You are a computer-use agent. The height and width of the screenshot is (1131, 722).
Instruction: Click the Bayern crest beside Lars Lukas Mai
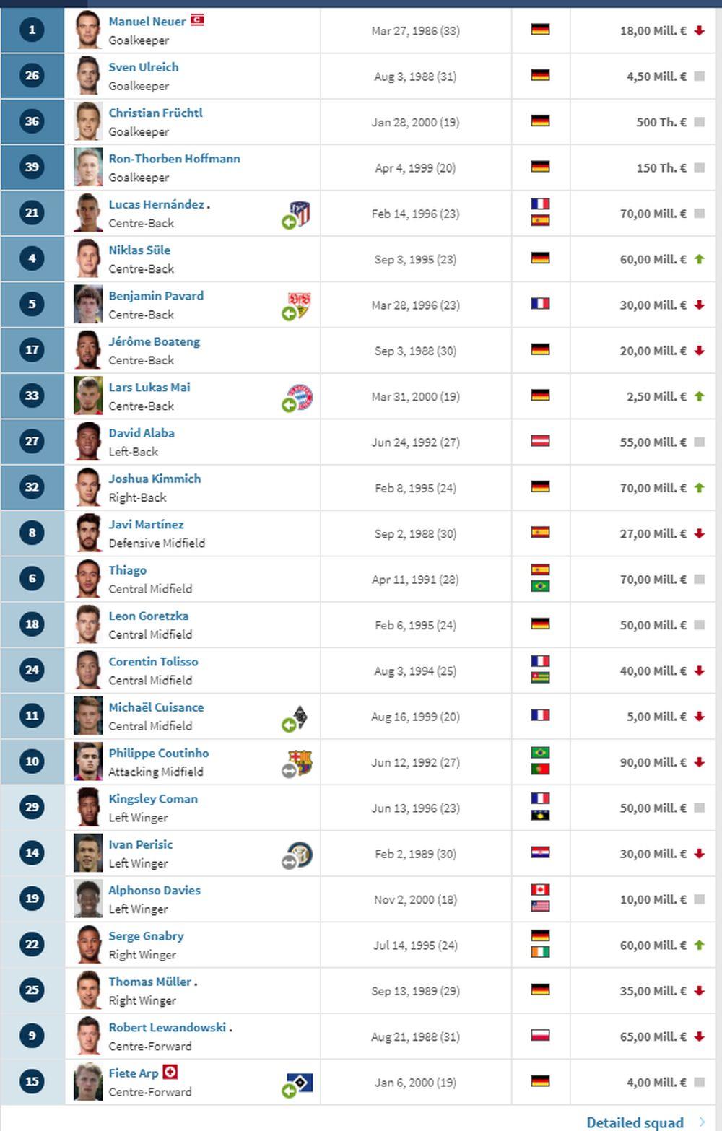300,396
